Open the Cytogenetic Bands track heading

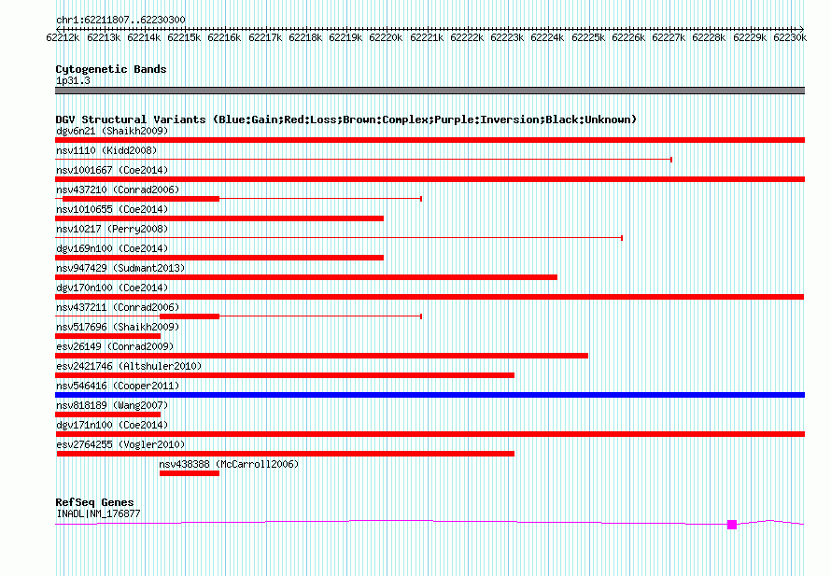111,69
